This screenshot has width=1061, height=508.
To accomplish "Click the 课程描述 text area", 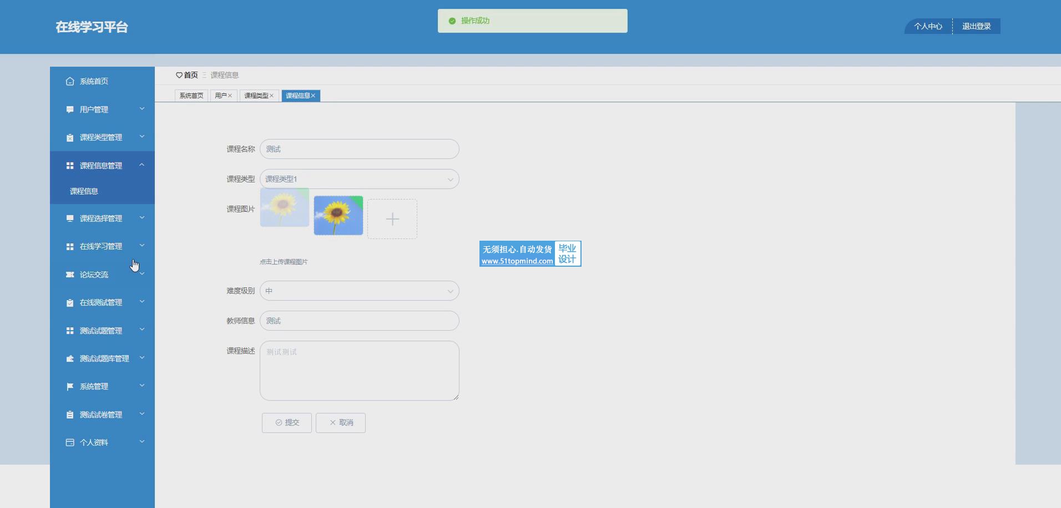I will [360, 371].
